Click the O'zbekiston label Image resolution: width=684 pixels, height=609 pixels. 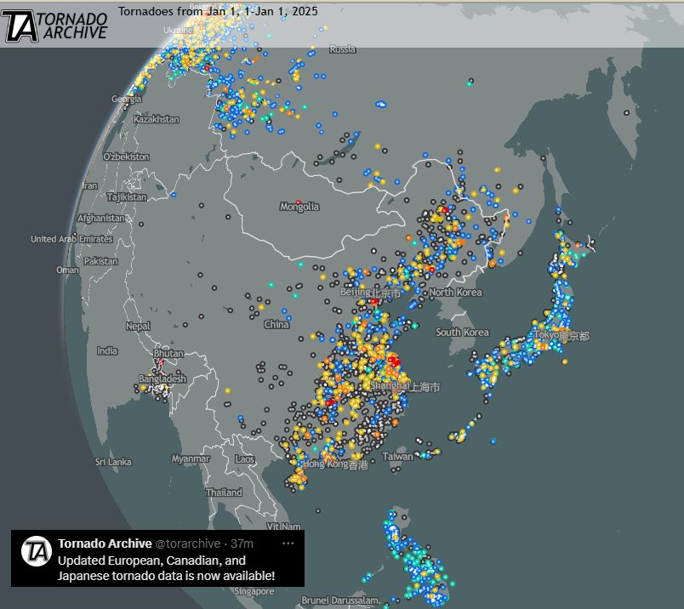click(x=126, y=157)
